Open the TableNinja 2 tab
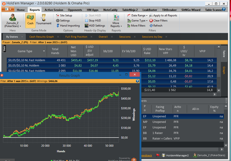 pos(130,10)
